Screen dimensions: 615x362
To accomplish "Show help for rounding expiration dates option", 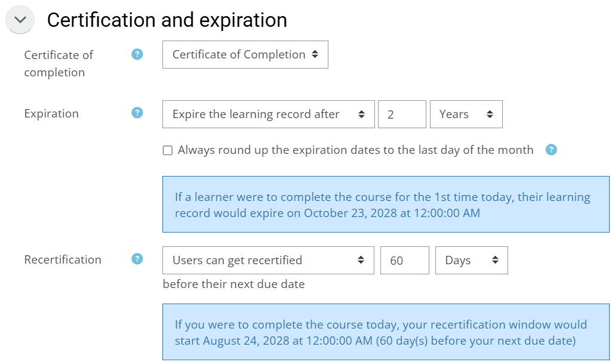I will pyautogui.click(x=551, y=150).
